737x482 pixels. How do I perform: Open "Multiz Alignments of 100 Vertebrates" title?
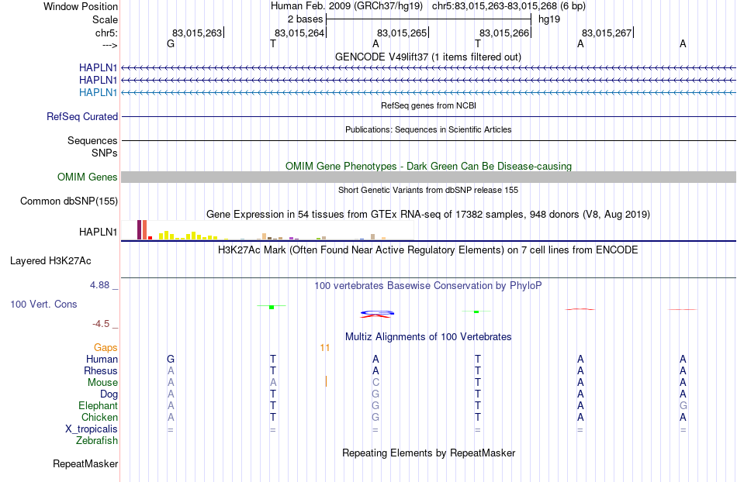[x=428, y=337]
